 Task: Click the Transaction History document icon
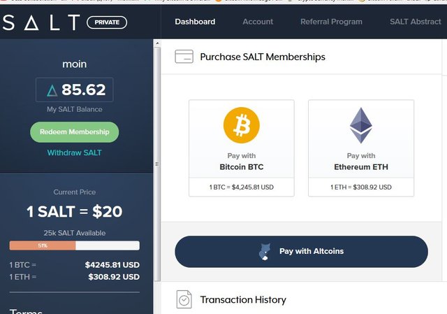(x=184, y=299)
